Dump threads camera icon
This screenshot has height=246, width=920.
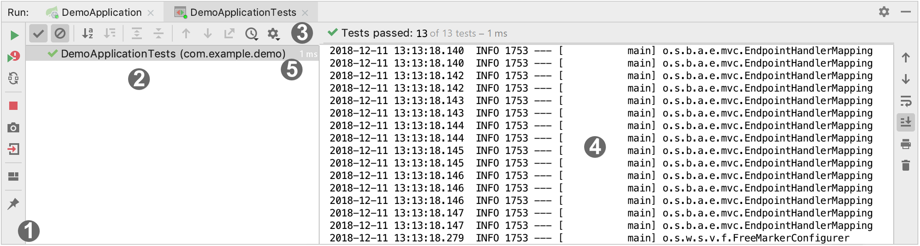click(x=13, y=127)
